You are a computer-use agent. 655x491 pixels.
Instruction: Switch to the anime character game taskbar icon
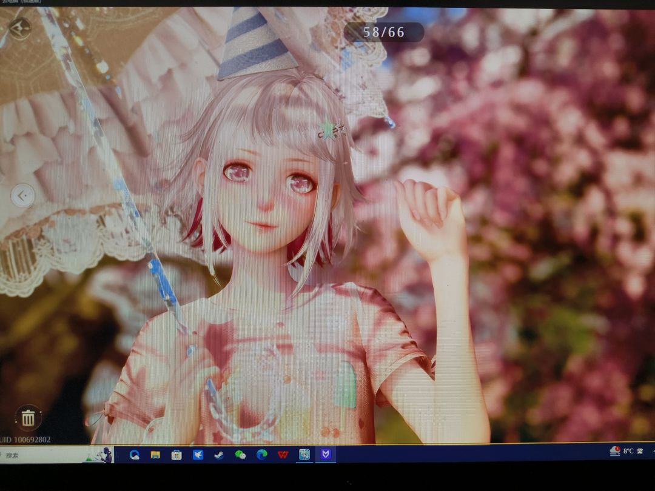[304, 454]
